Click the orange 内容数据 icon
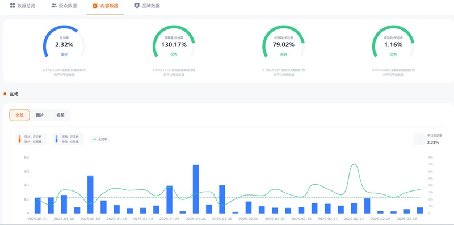This screenshot has width=454, height=225. coord(95,6)
